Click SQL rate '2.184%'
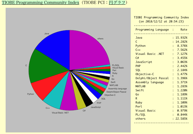 click(182, 70)
